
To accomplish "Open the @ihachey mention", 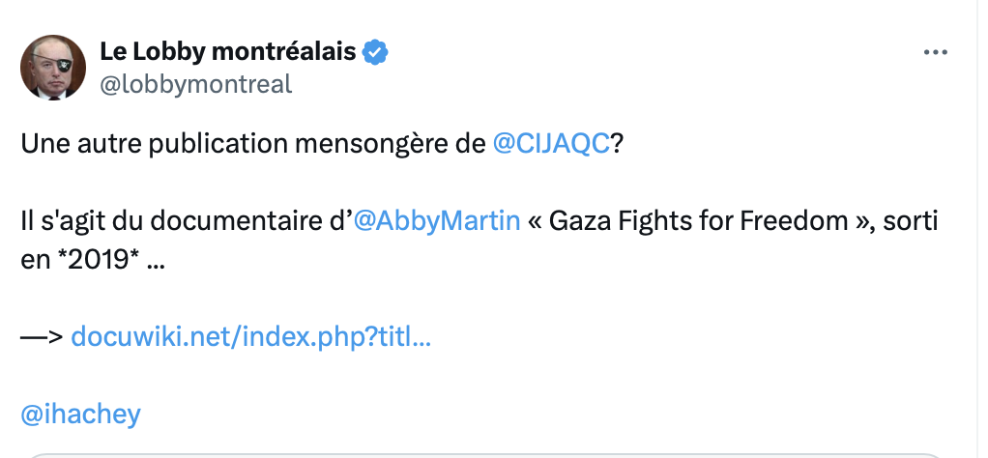I will tap(81, 415).
